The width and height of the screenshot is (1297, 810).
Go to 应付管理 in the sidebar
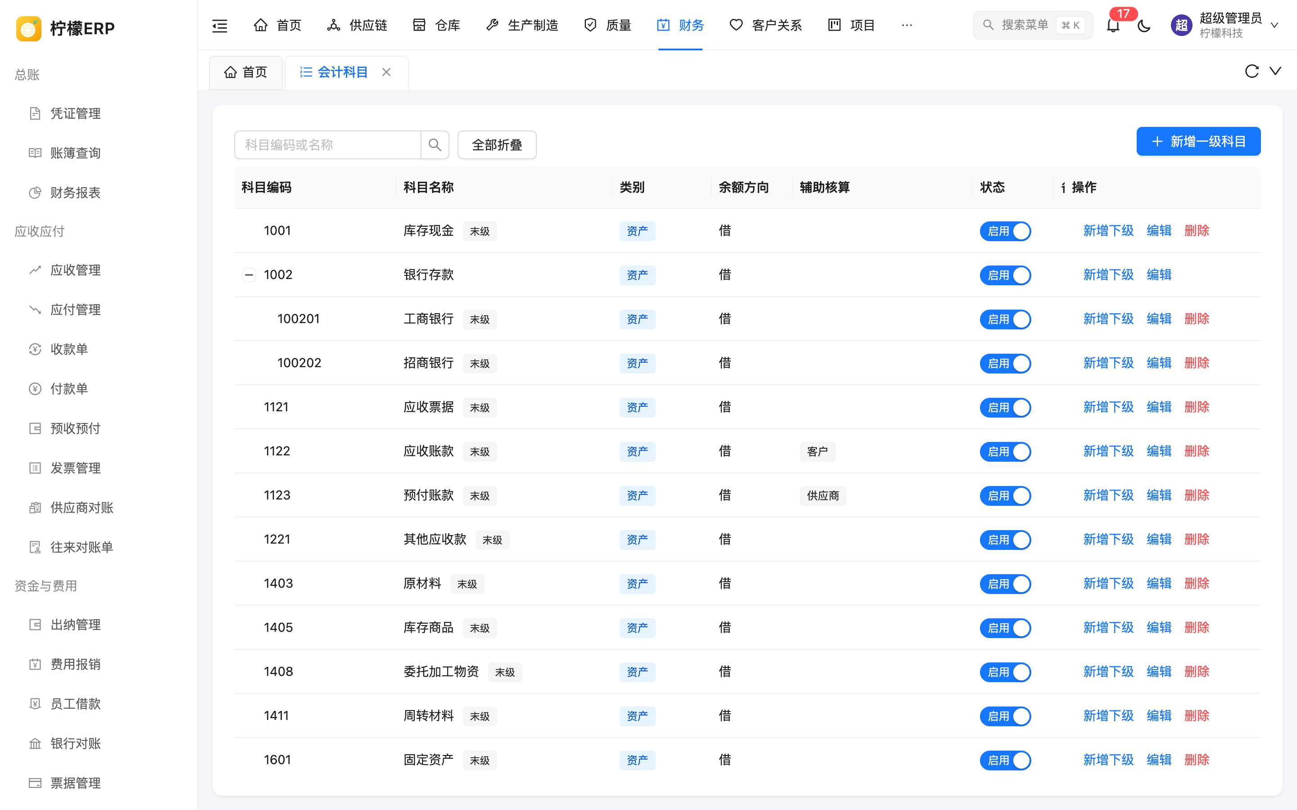(76, 310)
